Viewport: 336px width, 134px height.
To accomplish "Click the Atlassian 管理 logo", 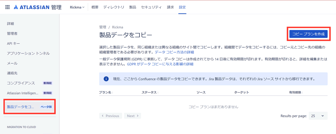I will [x=38, y=7].
